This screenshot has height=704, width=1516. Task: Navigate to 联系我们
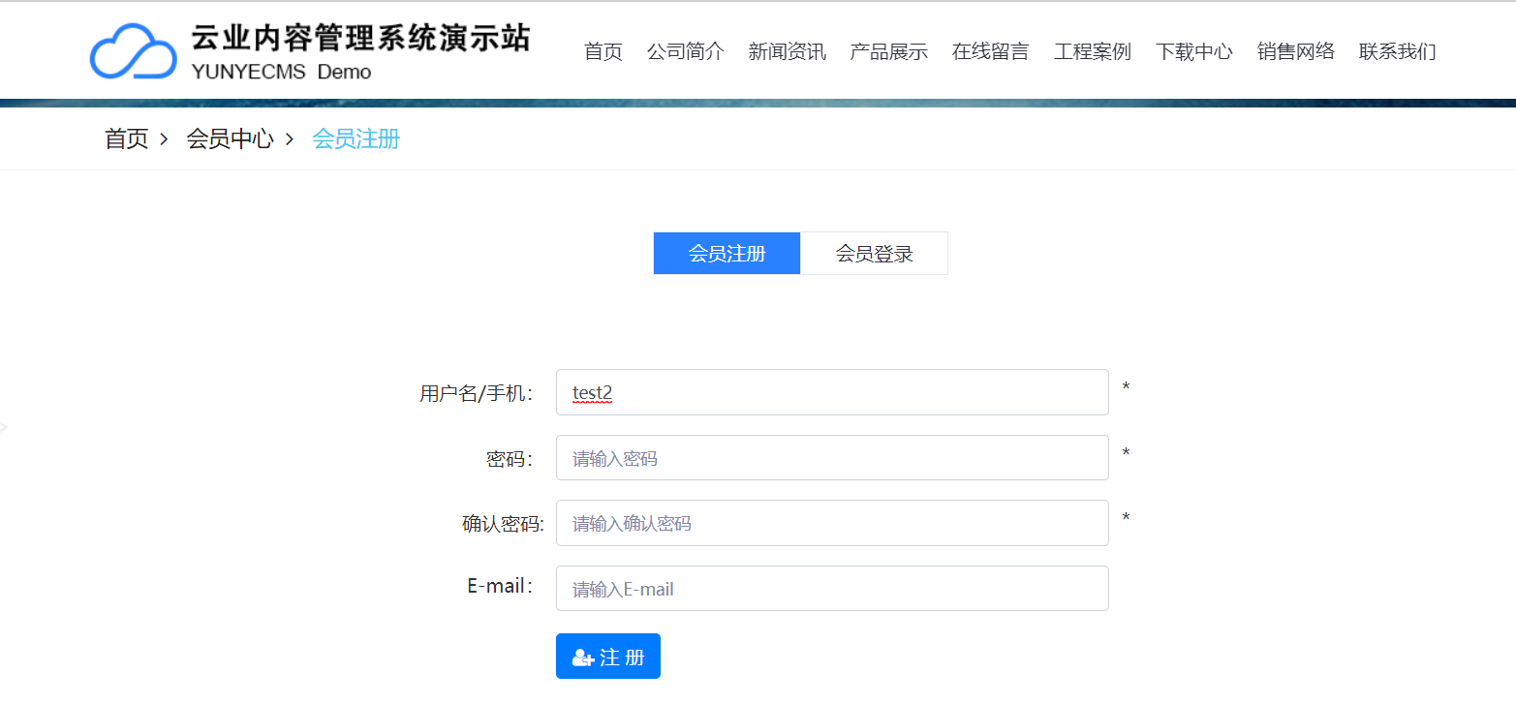(x=1397, y=52)
